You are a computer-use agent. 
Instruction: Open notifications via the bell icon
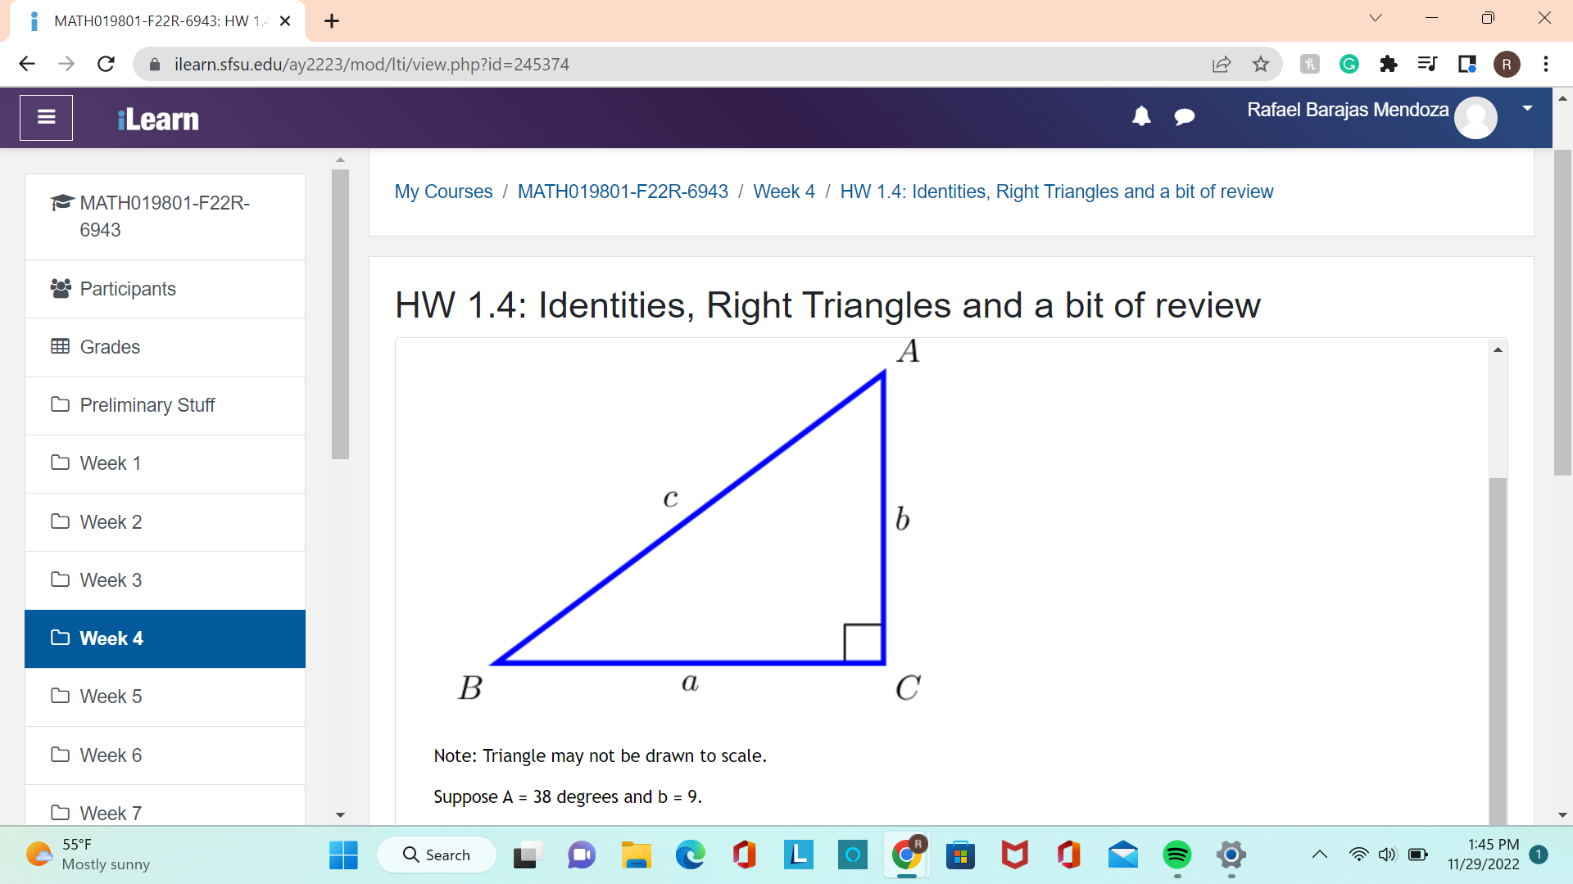pos(1142,116)
